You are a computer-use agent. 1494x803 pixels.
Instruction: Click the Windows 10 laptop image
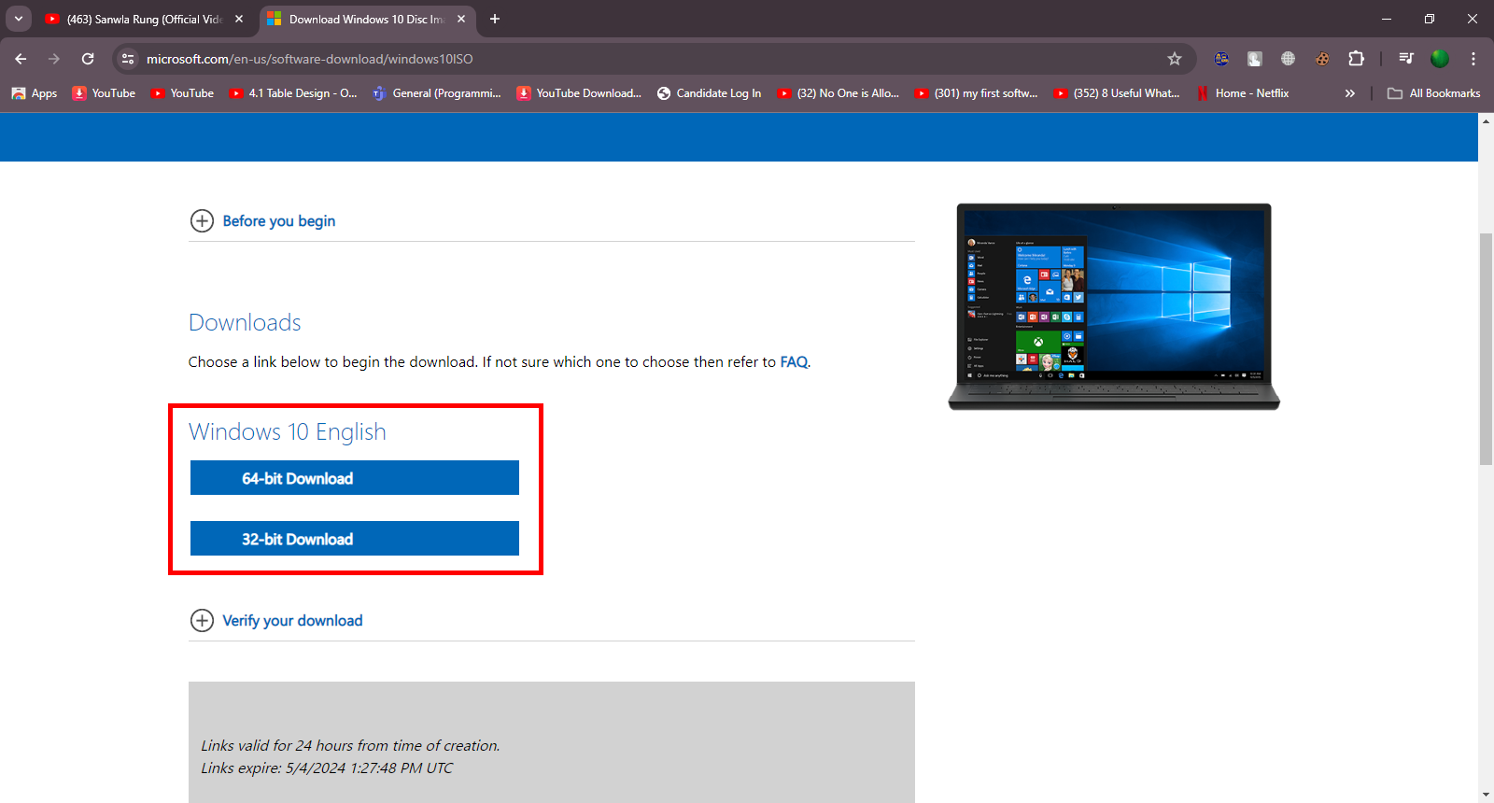pyautogui.click(x=1114, y=306)
